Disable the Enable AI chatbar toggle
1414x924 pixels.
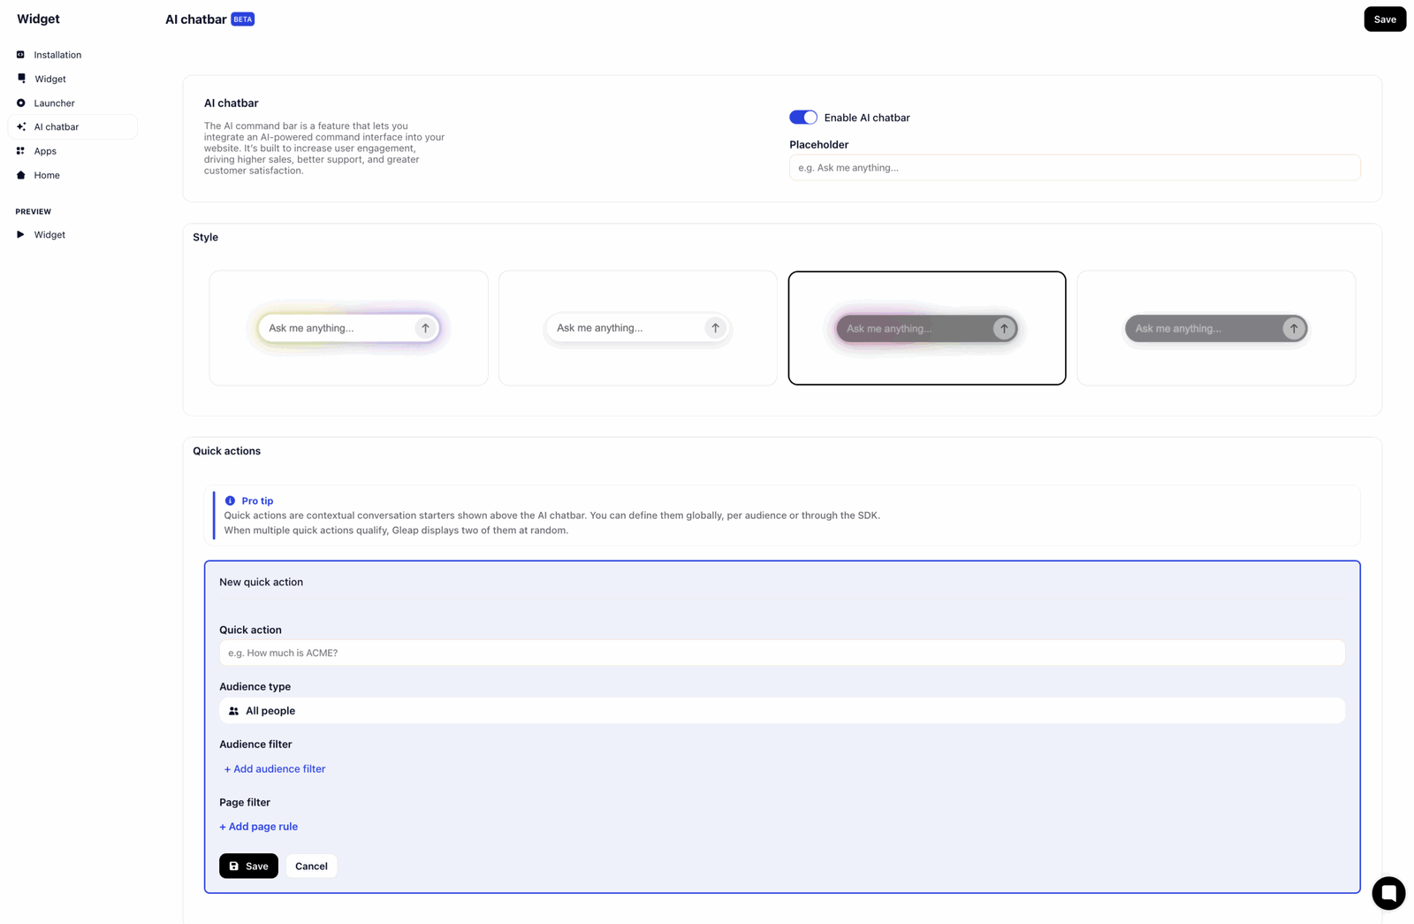tap(802, 118)
